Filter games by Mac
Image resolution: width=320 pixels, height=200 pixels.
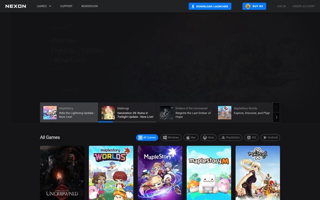(191, 137)
